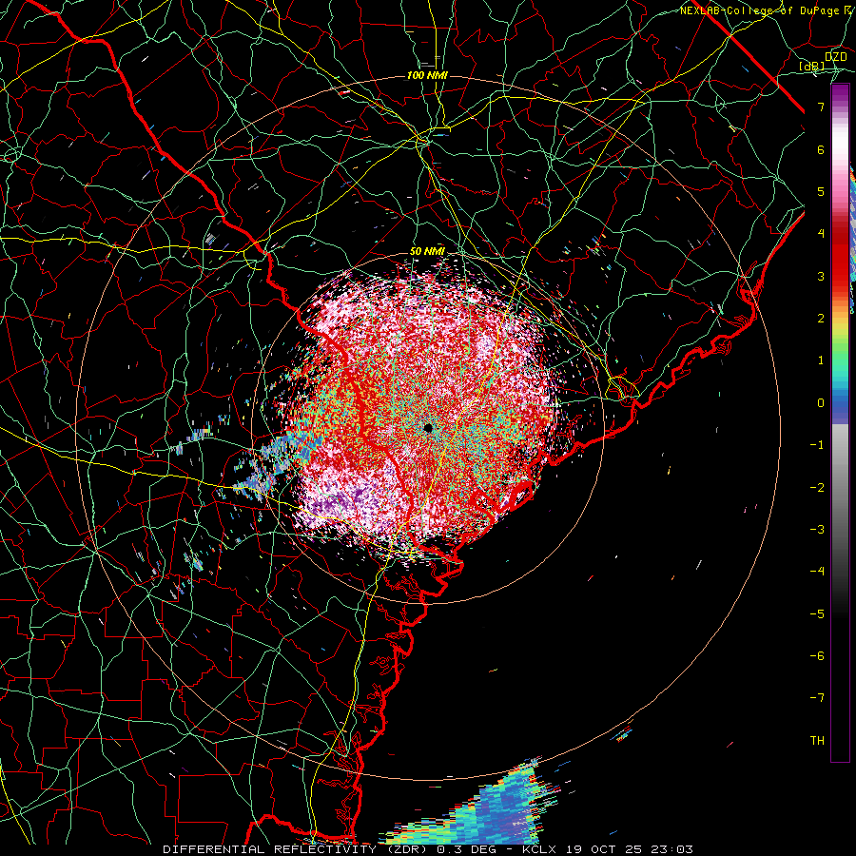The height and width of the screenshot is (856, 856).
Task: Click the color scale value -7
Action: (x=817, y=698)
